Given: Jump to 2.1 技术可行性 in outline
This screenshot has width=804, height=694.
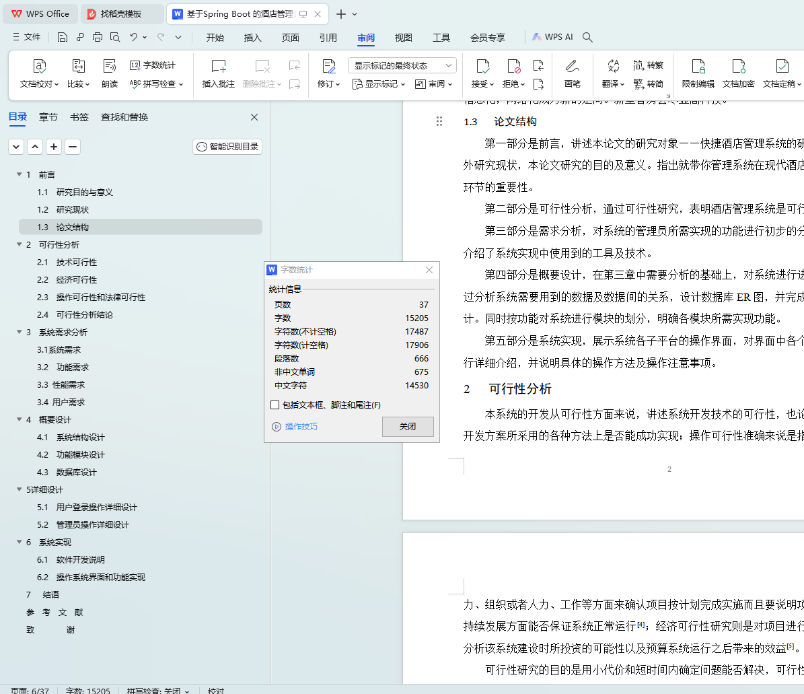Looking at the screenshot, I should (67, 262).
